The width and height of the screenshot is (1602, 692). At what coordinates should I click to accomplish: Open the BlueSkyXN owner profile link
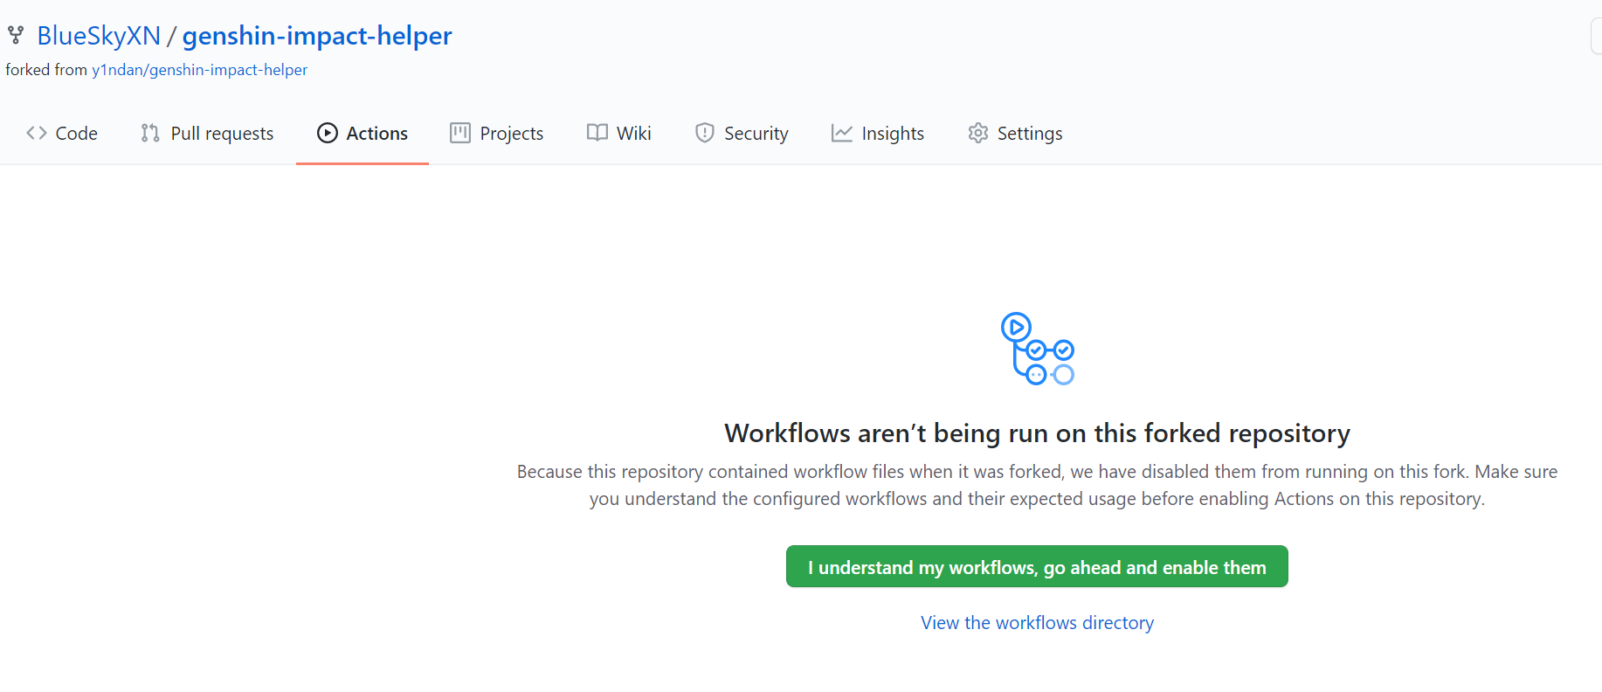(x=99, y=36)
